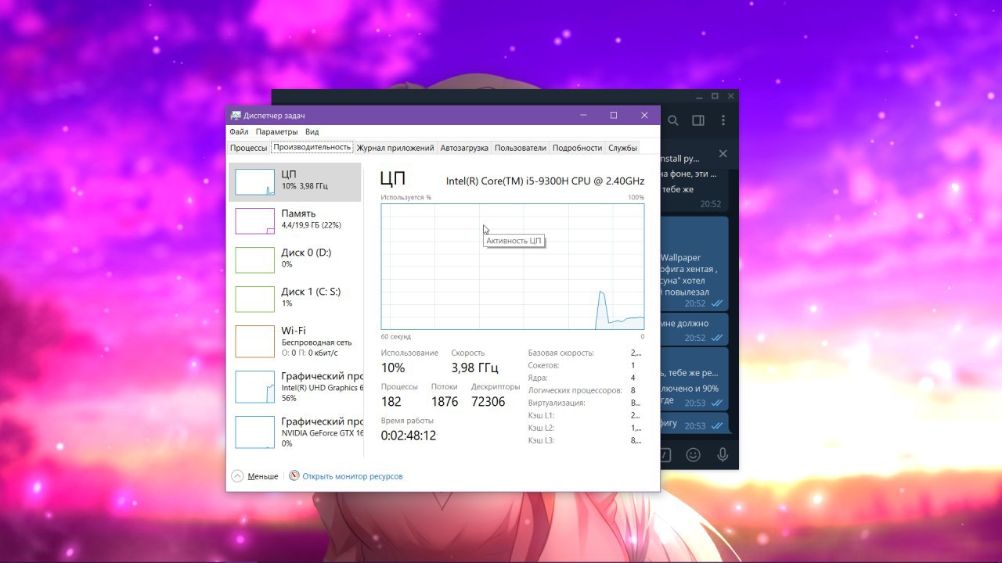Click the Intel Core i5-9300H CPU name
Image resolution: width=1002 pixels, height=563 pixels.
click(546, 181)
